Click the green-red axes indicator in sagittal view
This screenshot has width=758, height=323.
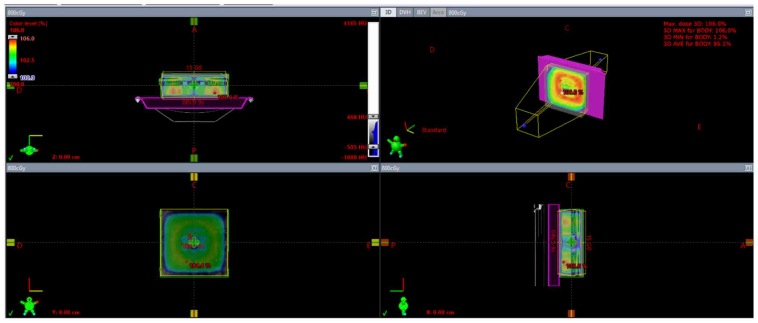(398, 285)
